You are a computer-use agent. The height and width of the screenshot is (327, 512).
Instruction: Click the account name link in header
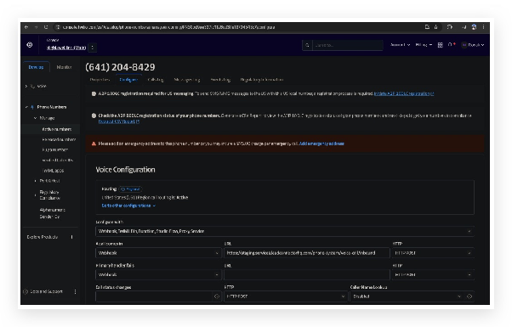pos(66,48)
